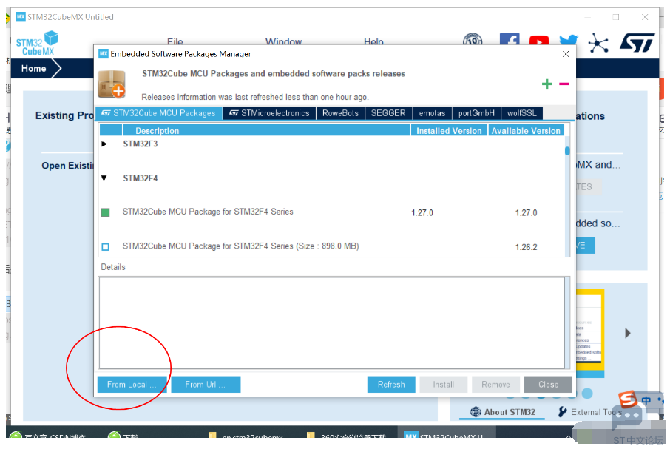Click the STM32CubeMX logo
The width and height of the screenshot is (670, 452).
click(37, 43)
